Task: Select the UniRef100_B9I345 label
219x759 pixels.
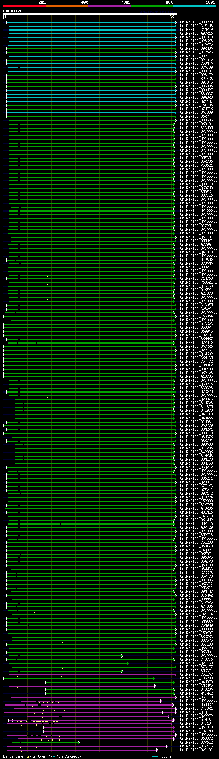Action: click(196, 83)
